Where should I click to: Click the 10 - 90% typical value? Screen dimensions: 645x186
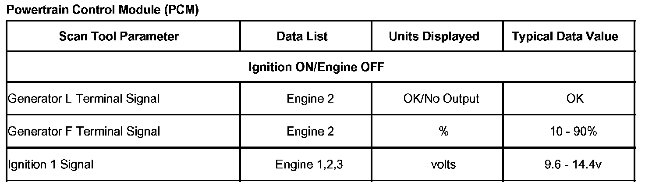pyautogui.click(x=574, y=131)
